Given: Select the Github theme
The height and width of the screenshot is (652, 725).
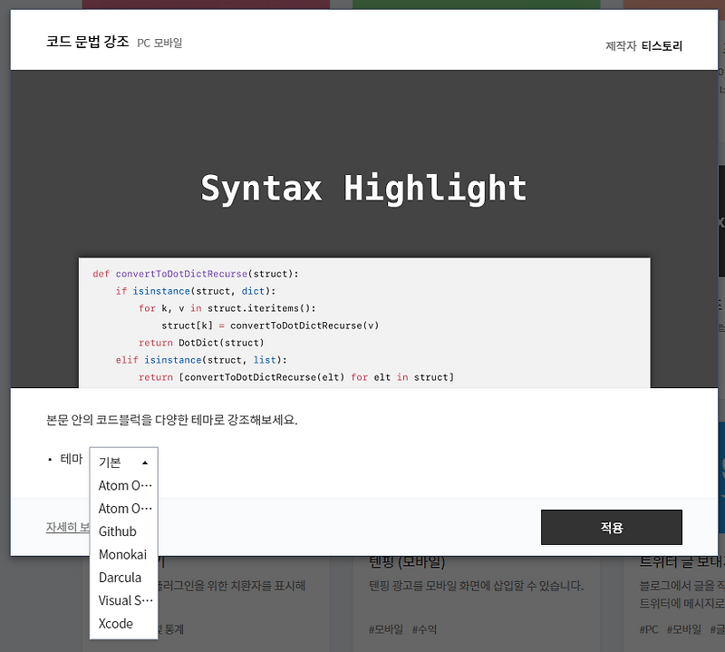Looking at the screenshot, I should click(118, 531).
